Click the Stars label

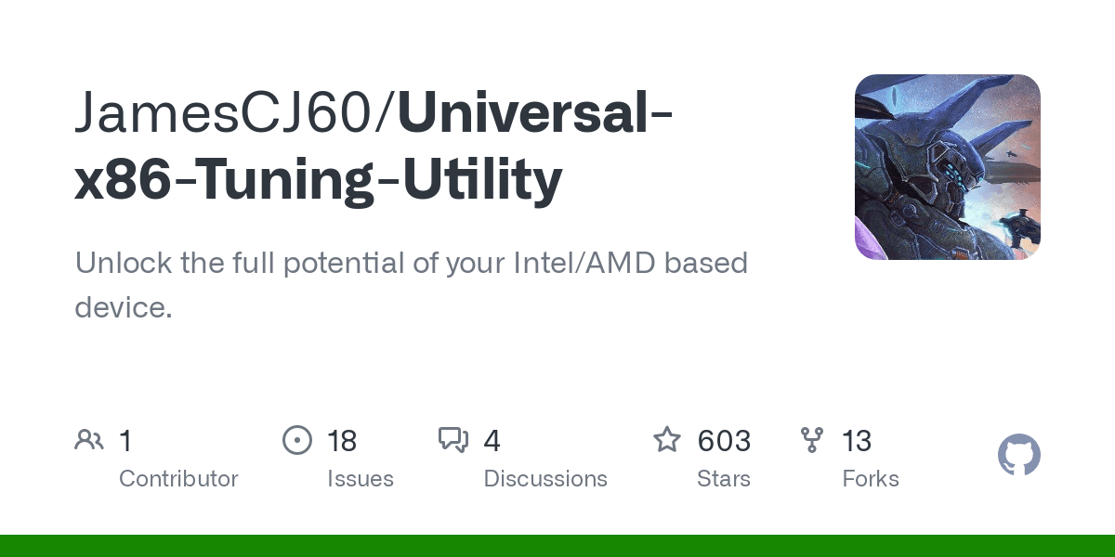click(724, 479)
